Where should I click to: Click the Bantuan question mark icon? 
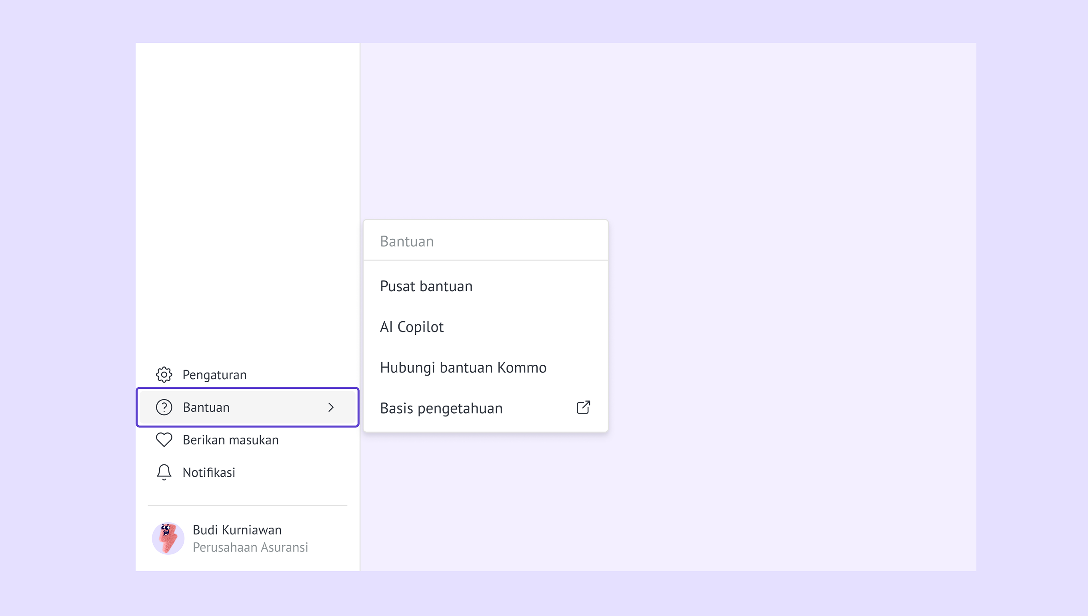click(164, 407)
